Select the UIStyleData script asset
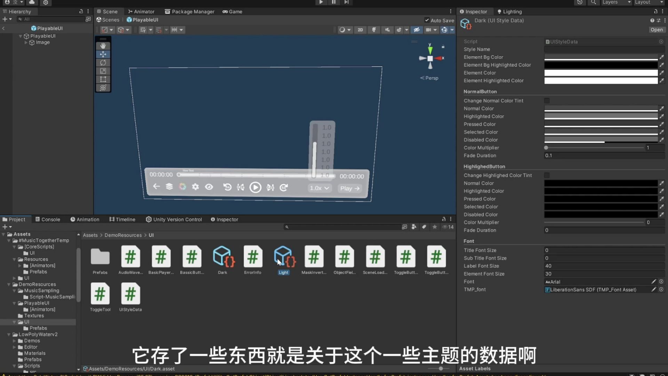 point(130,297)
